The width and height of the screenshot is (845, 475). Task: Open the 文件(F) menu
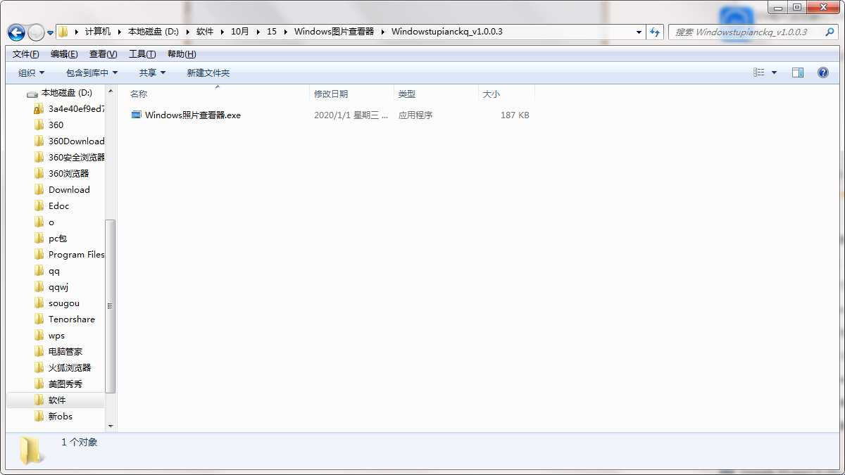(26, 54)
